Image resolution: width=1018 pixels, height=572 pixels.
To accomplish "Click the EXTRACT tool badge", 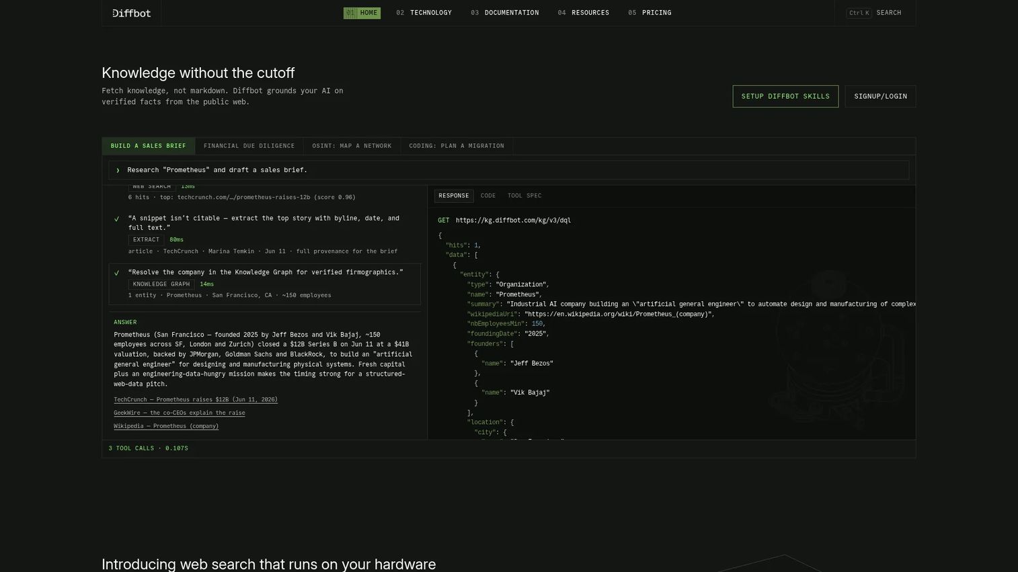I will 146,239.
